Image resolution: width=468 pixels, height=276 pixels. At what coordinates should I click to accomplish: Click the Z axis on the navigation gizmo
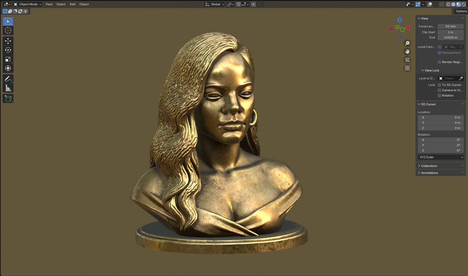(400, 20)
